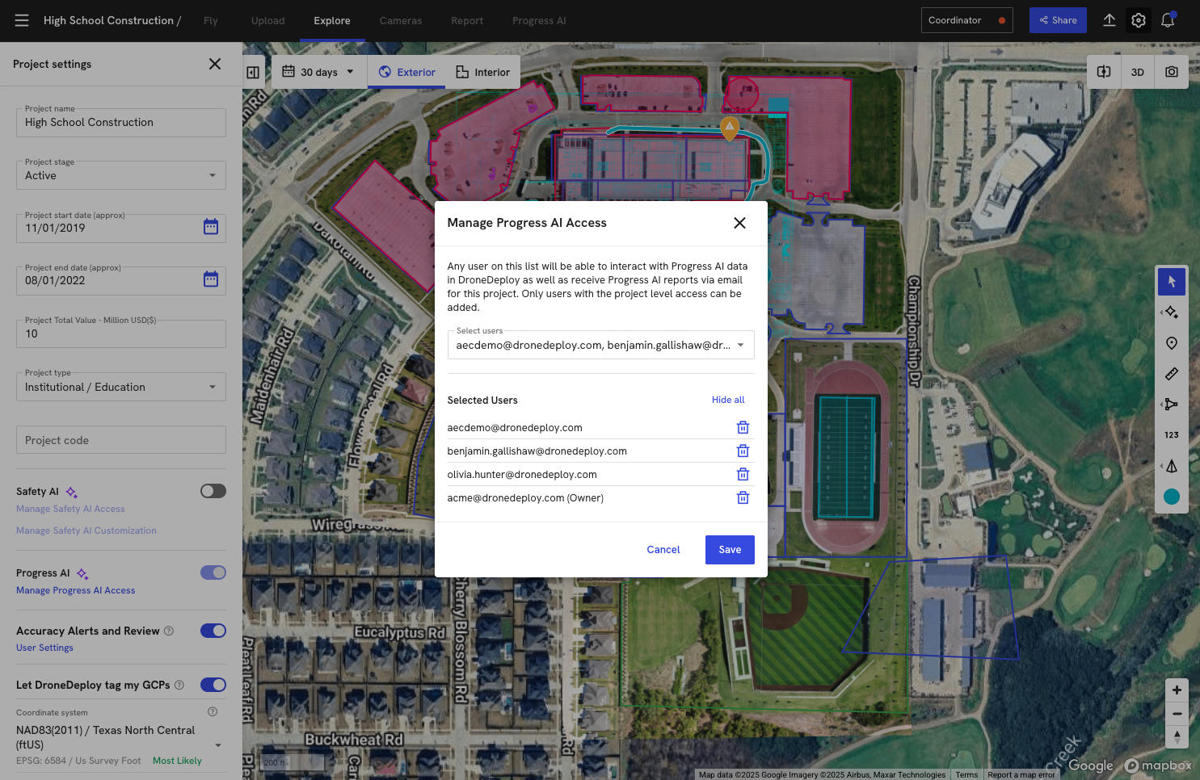
Task: Disable the Progress AI toggle
Action: (213, 572)
